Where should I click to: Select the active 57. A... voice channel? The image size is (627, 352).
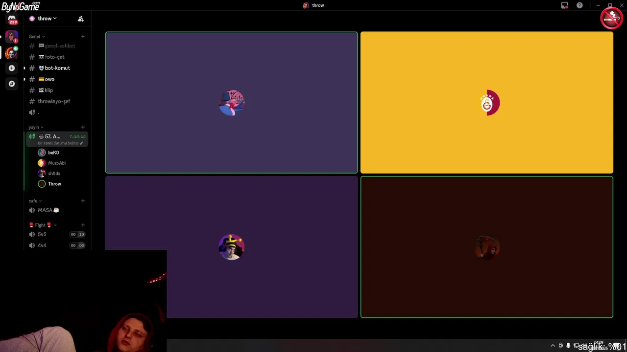click(x=57, y=139)
